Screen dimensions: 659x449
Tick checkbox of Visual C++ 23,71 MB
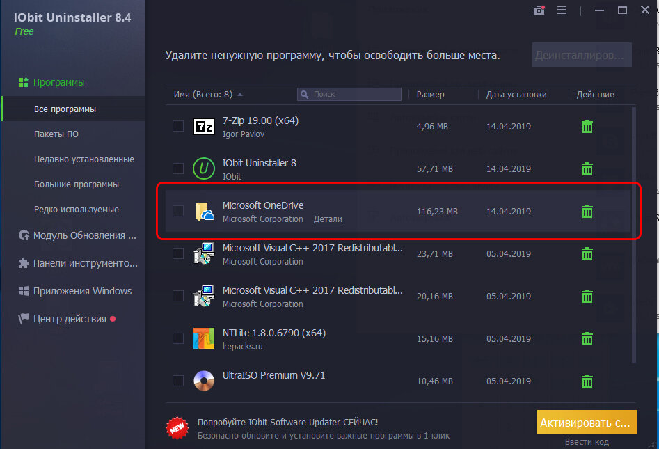tap(177, 253)
